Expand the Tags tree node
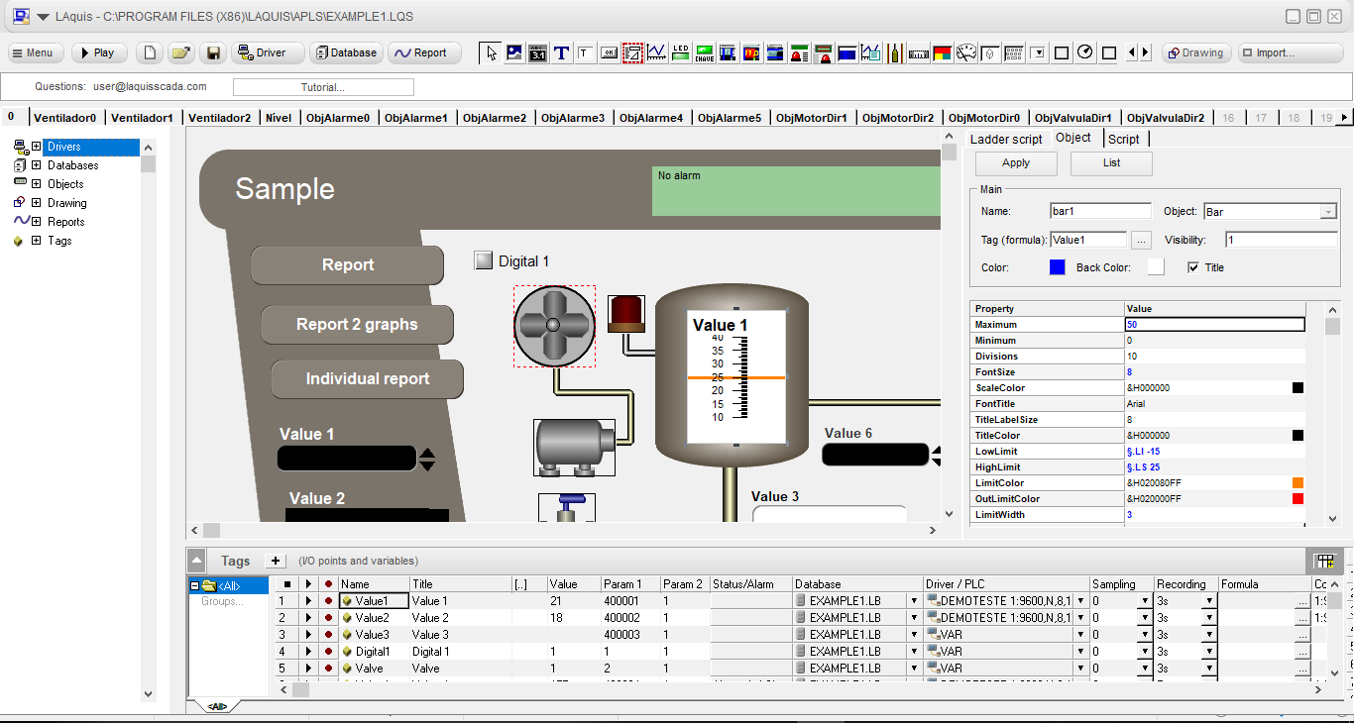This screenshot has width=1354, height=723. [37, 241]
